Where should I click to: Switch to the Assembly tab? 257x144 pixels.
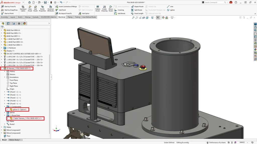click(x=5, y=17)
